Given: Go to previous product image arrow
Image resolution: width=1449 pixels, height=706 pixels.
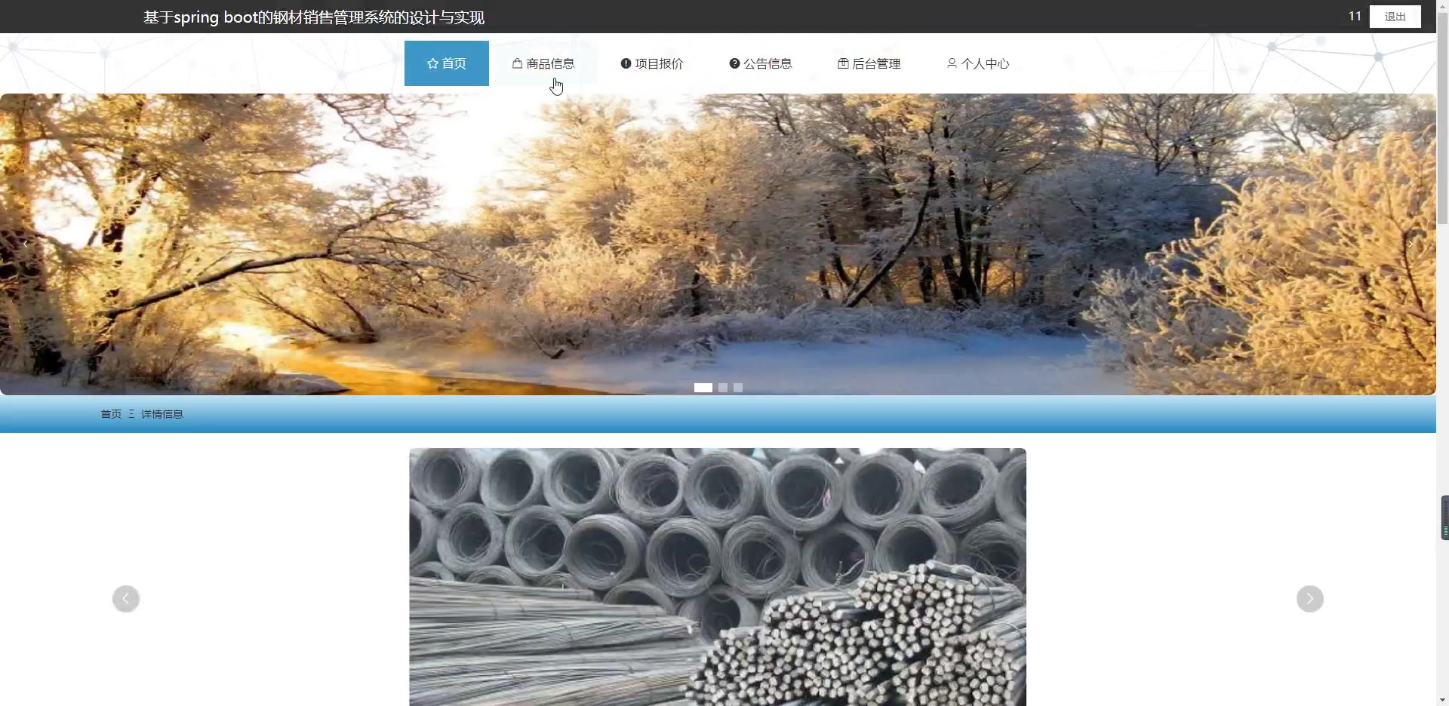Looking at the screenshot, I should click(126, 599).
